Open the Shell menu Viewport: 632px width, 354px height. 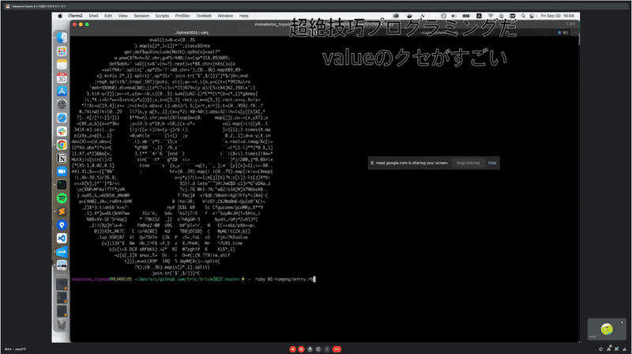pos(93,16)
